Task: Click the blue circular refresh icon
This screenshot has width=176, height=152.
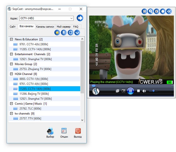Action: (70, 32)
